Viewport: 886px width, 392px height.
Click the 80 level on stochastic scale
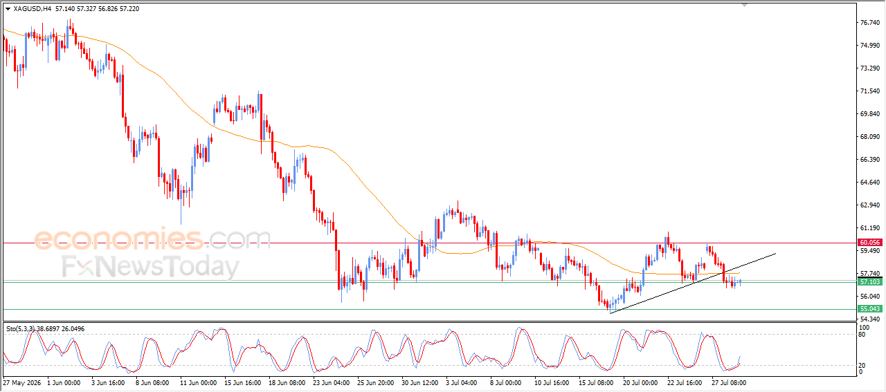pyautogui.click(x=862, y=334)
